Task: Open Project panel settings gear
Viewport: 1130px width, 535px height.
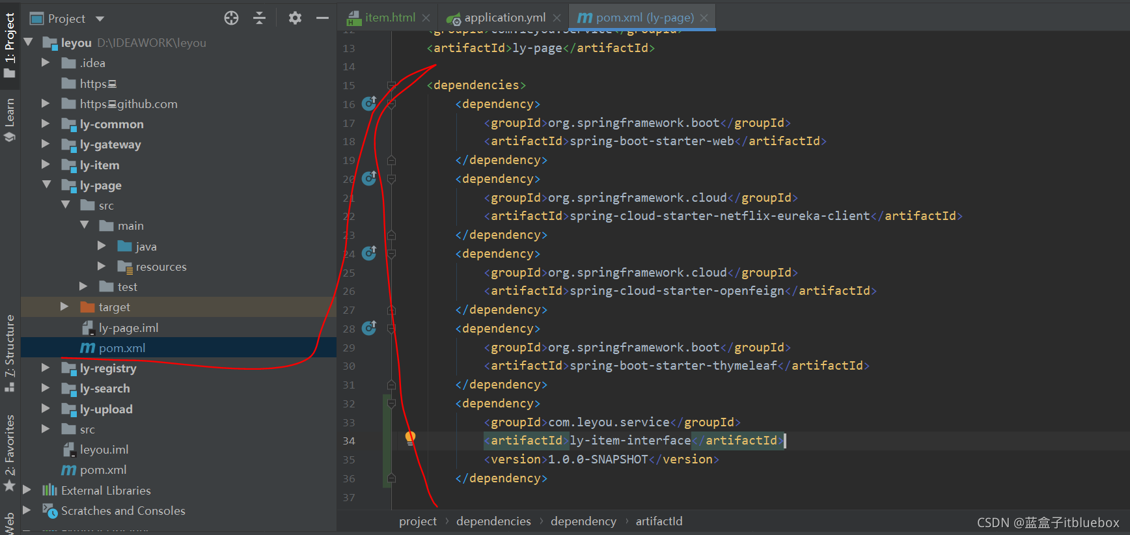Action: point(295,18)
